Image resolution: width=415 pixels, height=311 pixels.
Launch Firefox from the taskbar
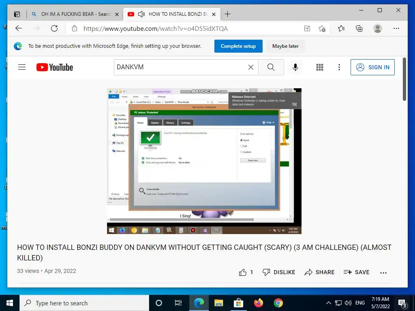[258, 303]
